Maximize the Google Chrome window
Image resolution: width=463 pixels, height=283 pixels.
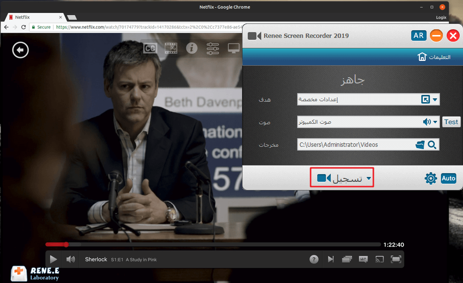[x=432, y=7]
